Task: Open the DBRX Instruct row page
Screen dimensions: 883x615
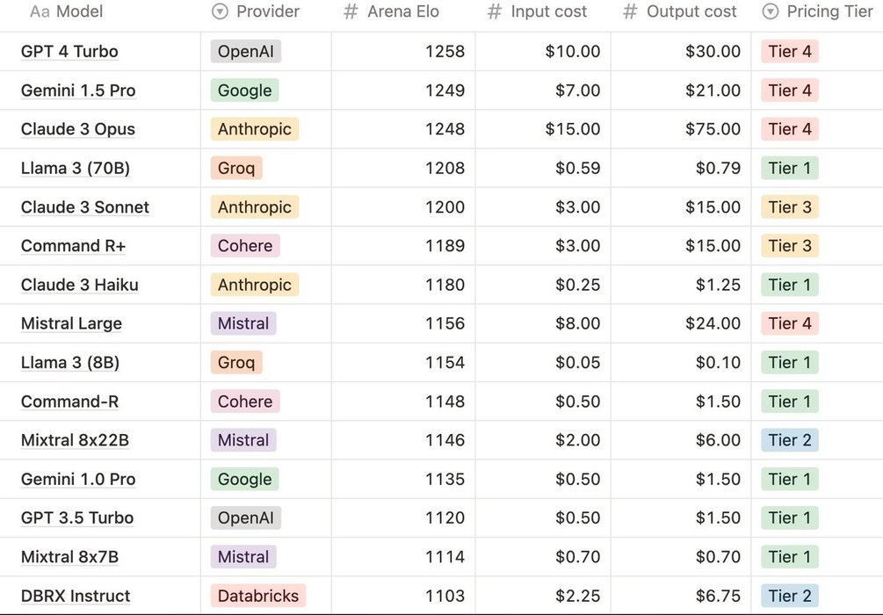Action: point(76,596)
